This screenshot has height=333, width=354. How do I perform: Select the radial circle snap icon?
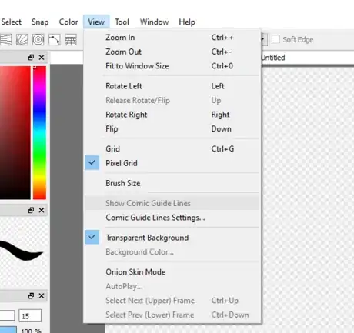click(38, 40)
